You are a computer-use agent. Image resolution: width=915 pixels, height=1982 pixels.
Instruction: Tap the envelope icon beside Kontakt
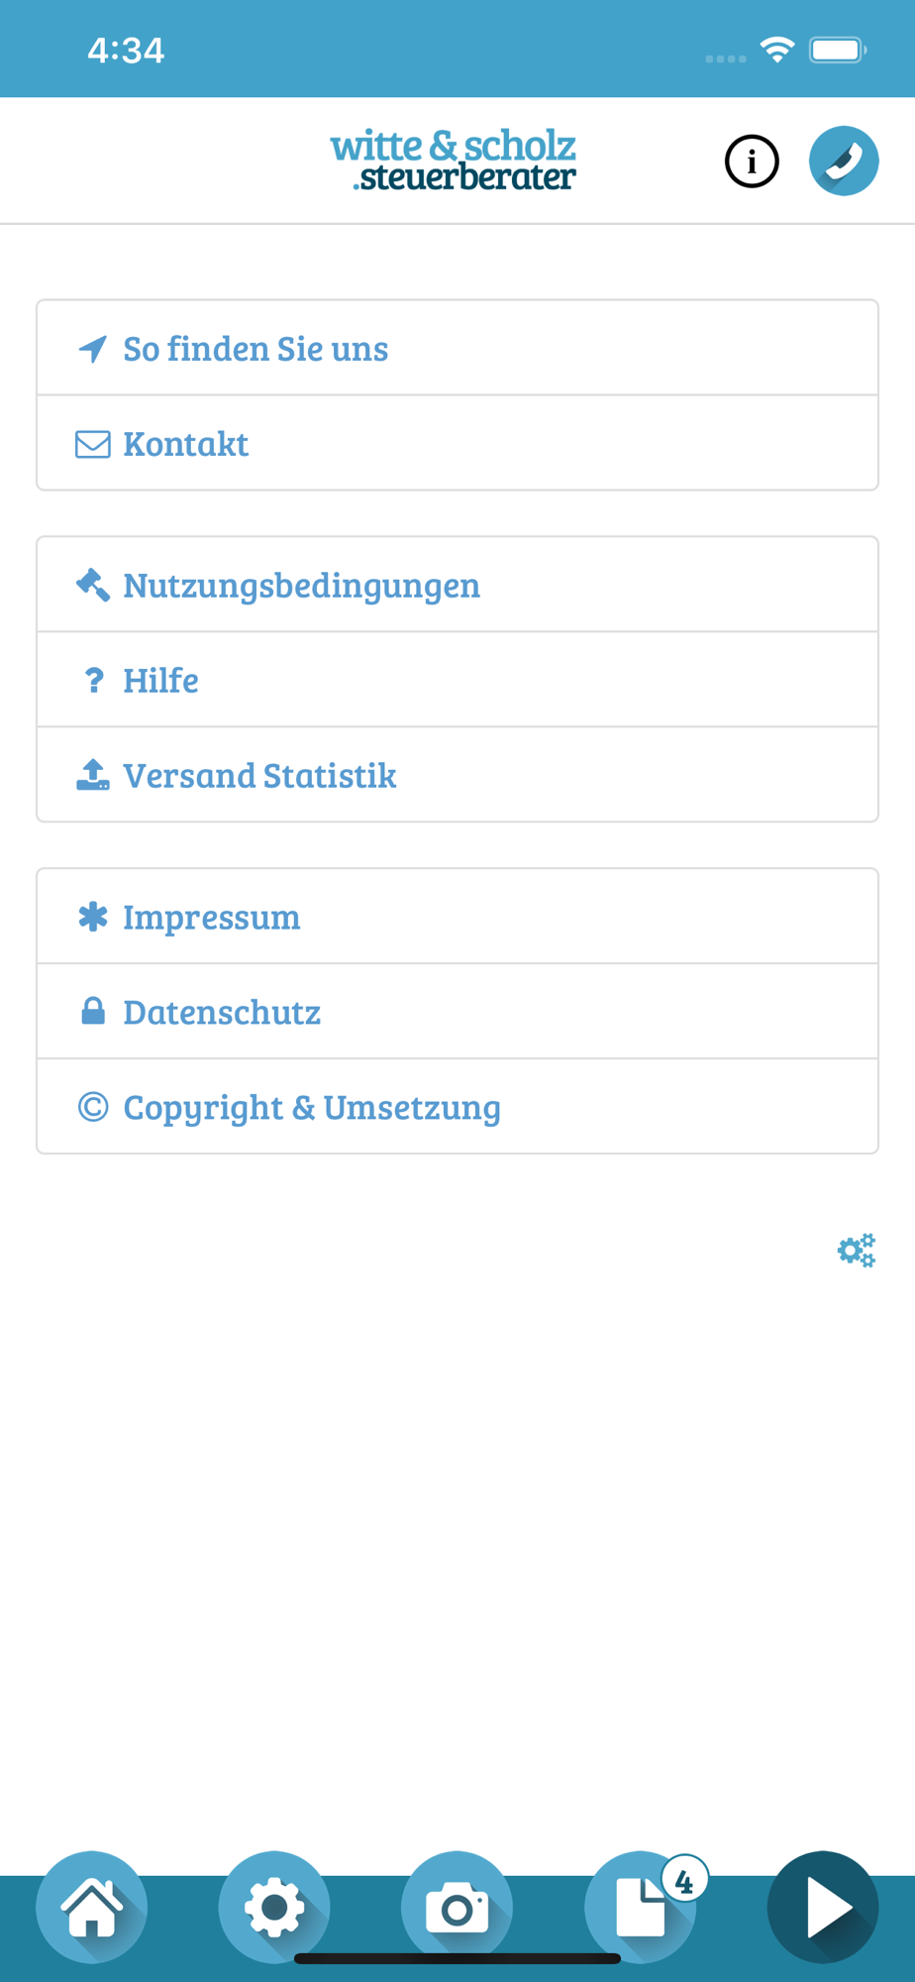coord(93,444)
